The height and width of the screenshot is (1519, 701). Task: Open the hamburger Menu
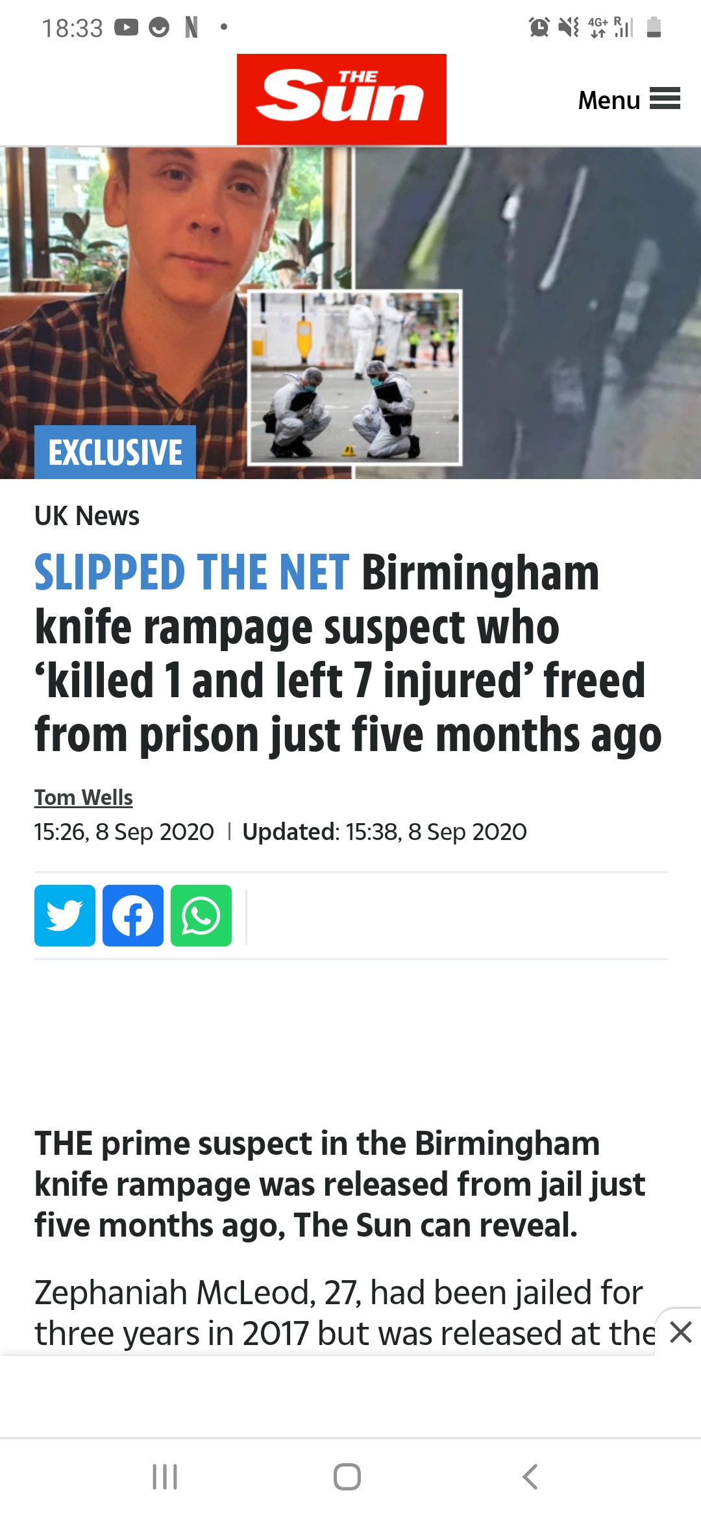[x=629, y=100]
